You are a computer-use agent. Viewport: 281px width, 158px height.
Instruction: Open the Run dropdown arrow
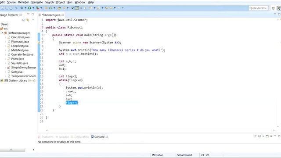(x=33, y=8)
